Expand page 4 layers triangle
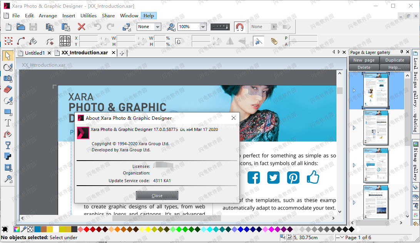This screenshot has height=243, width=420. tap(354, 203)
